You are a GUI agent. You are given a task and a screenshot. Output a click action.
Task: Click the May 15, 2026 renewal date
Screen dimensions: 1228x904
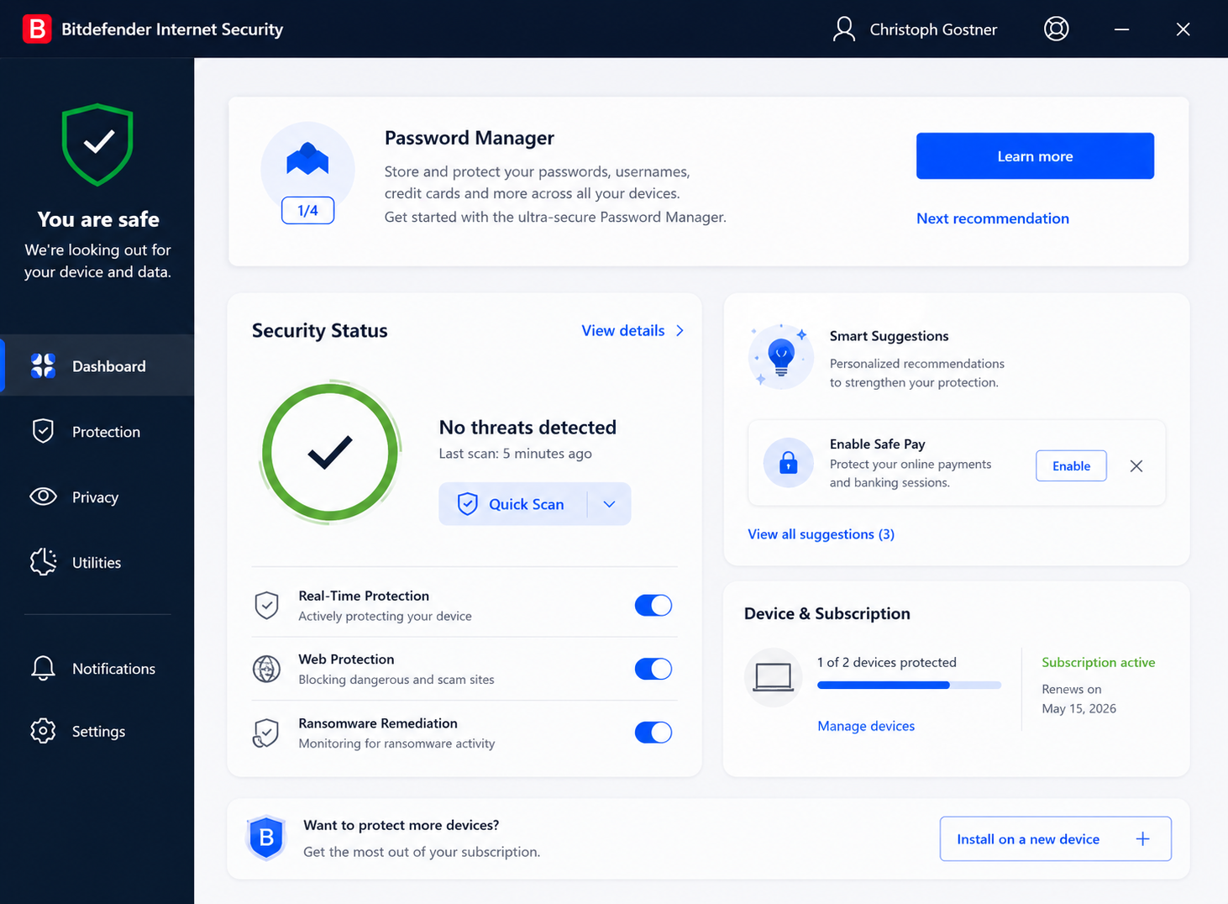point(1078,708)
